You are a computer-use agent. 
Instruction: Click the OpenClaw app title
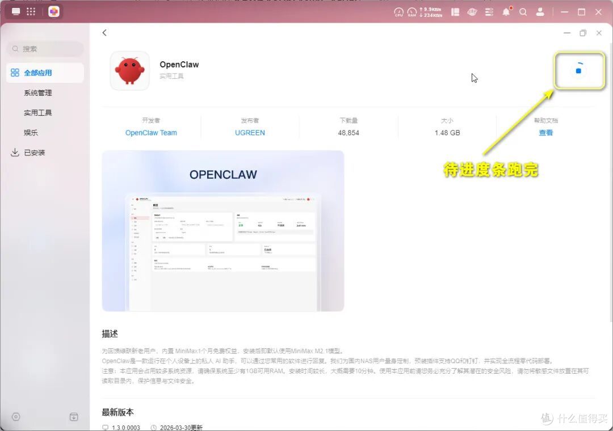point(179,65)
